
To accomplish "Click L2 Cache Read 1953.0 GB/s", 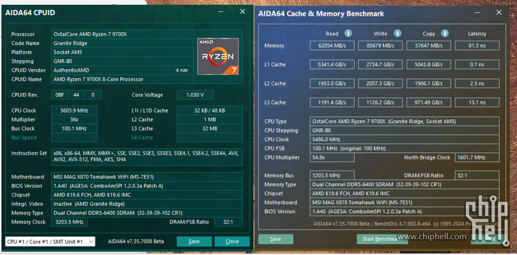I will [332, 83].
